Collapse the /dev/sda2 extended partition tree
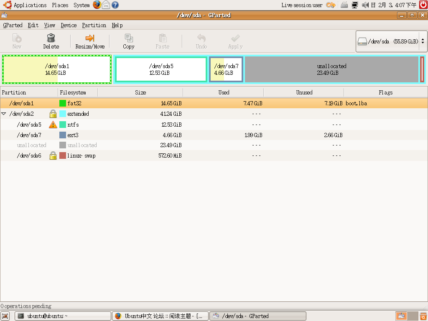Viewport: 428px width, 321px height. pos(4,114)
